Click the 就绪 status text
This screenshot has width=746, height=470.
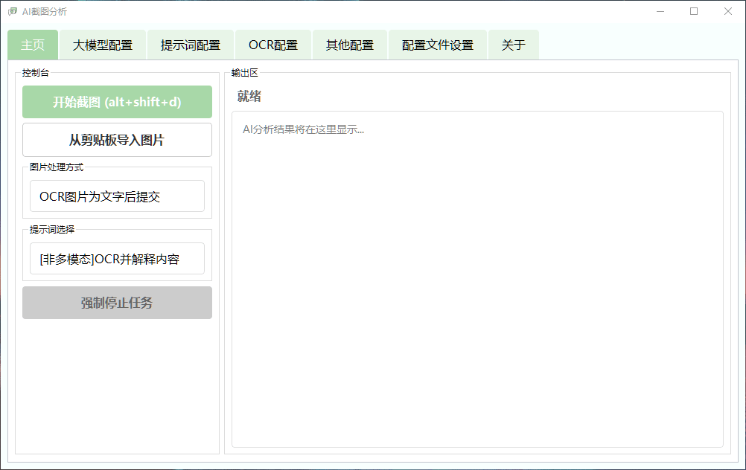pos(249,97)
